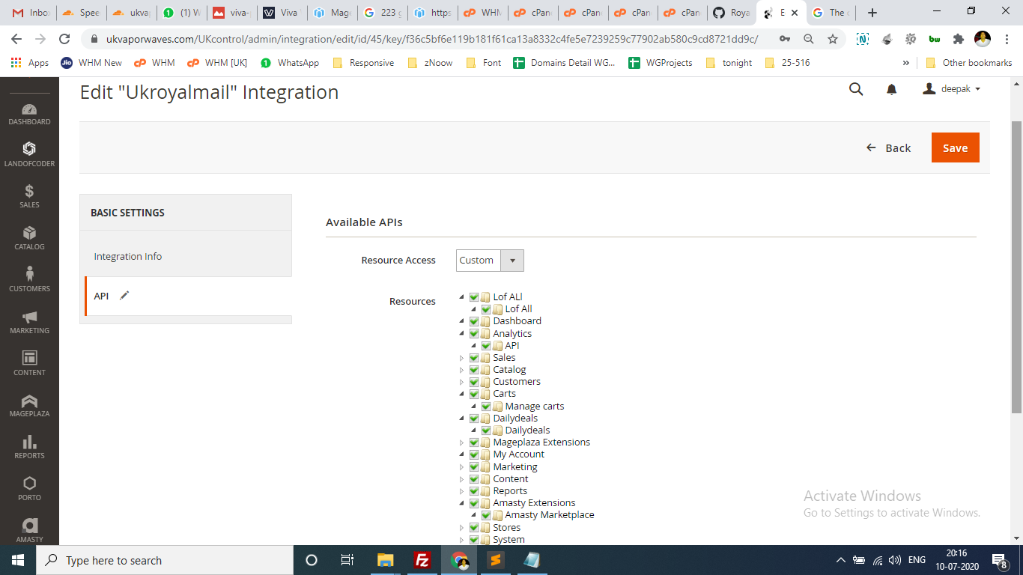This screenshot has width=1023, height=575.
Task: Open the Catalog sidebar menu
Action: tap(29, 238)
